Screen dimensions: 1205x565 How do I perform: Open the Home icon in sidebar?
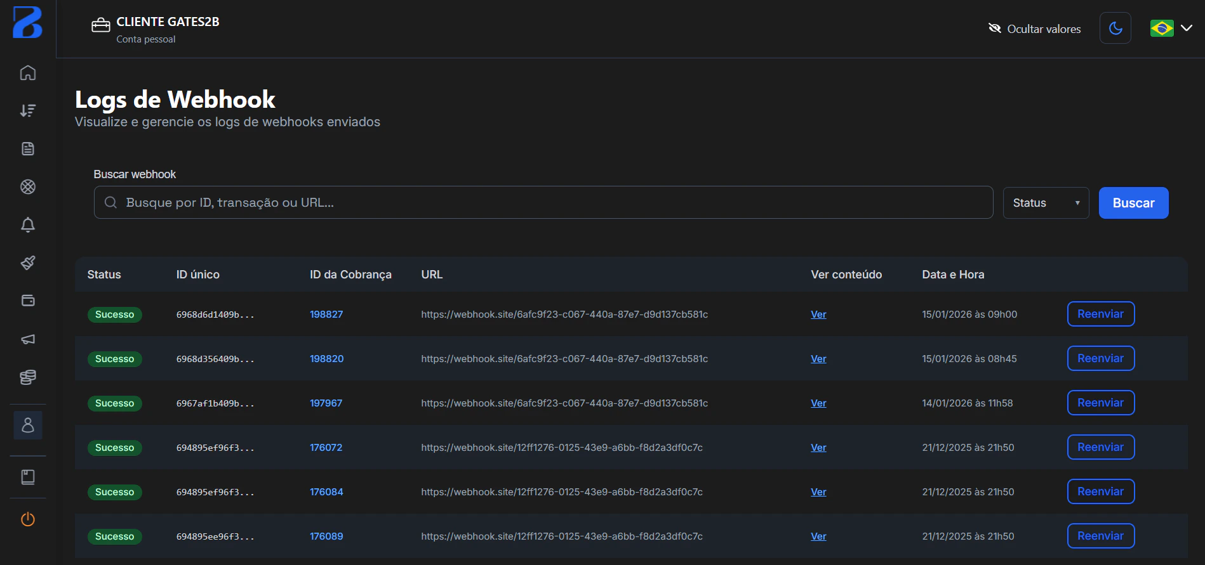coord(28,72)
